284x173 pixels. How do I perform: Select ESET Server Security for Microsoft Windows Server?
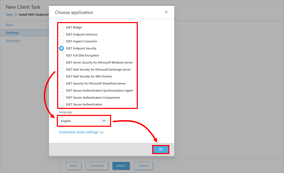[x=62, y=62]
